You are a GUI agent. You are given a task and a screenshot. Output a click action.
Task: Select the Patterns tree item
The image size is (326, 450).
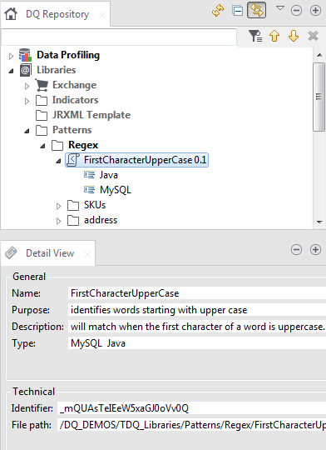(72, 130)
